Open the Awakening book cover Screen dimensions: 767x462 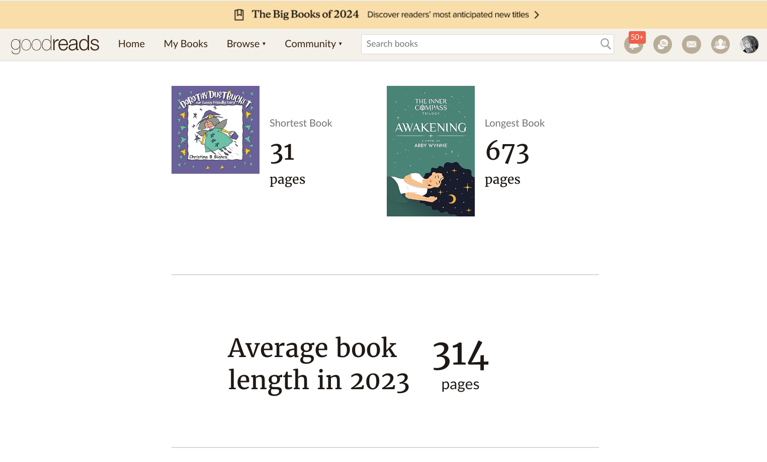(x=431, y=151)
